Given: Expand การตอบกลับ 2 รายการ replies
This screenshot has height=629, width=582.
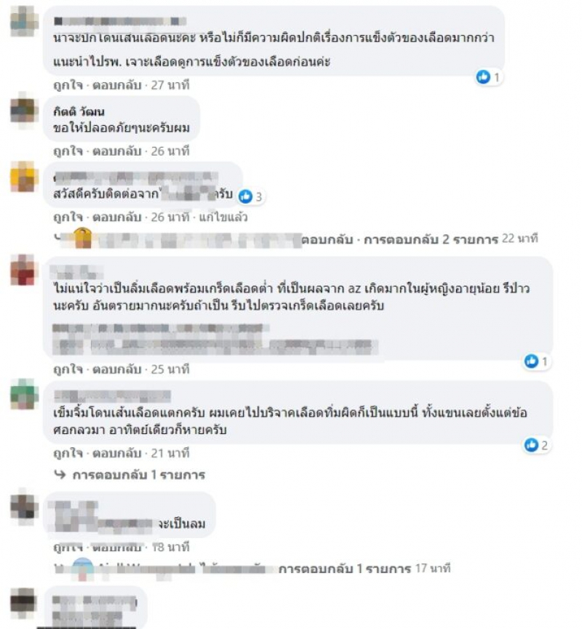Looking at the screenshot, I should [431, 239].
